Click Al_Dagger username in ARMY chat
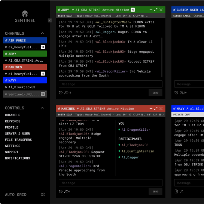 click(106, 32)
